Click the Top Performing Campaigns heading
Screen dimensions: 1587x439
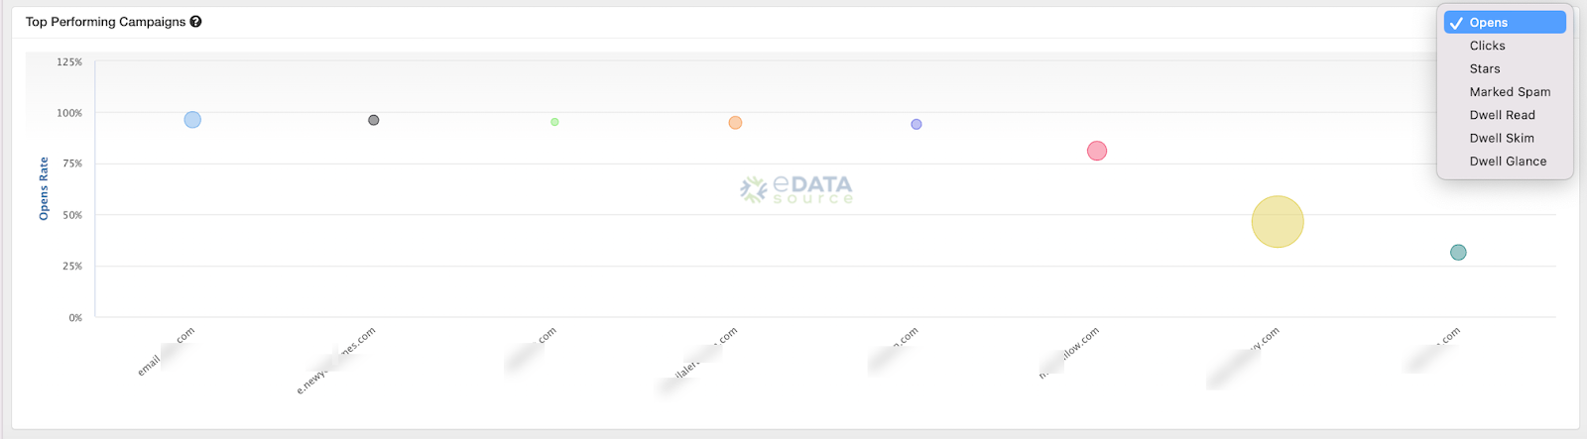click(105, 22)
